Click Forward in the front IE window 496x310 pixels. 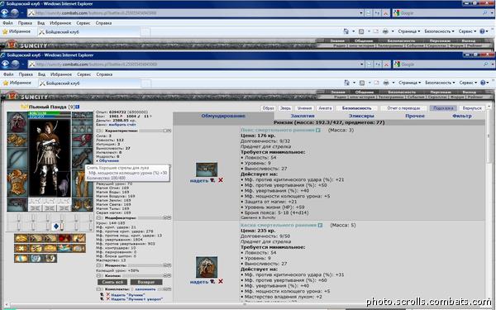(x=15, y=64)
